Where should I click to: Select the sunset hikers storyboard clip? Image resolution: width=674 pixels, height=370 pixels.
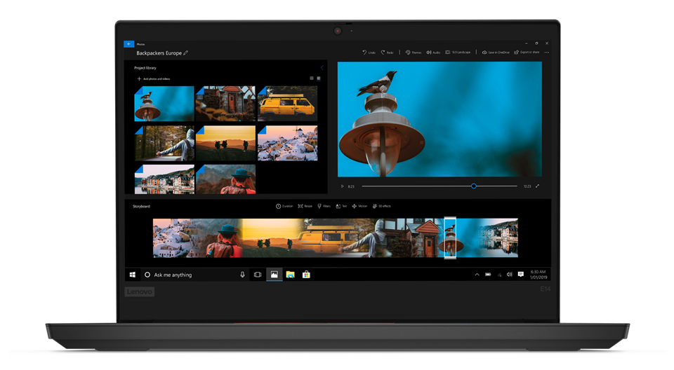269,238
